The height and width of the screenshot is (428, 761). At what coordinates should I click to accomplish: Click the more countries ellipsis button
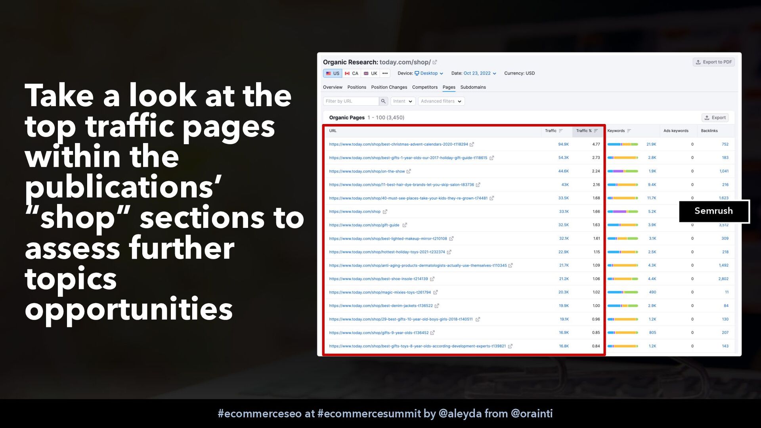pyautogui.click(x=385, y=73)
